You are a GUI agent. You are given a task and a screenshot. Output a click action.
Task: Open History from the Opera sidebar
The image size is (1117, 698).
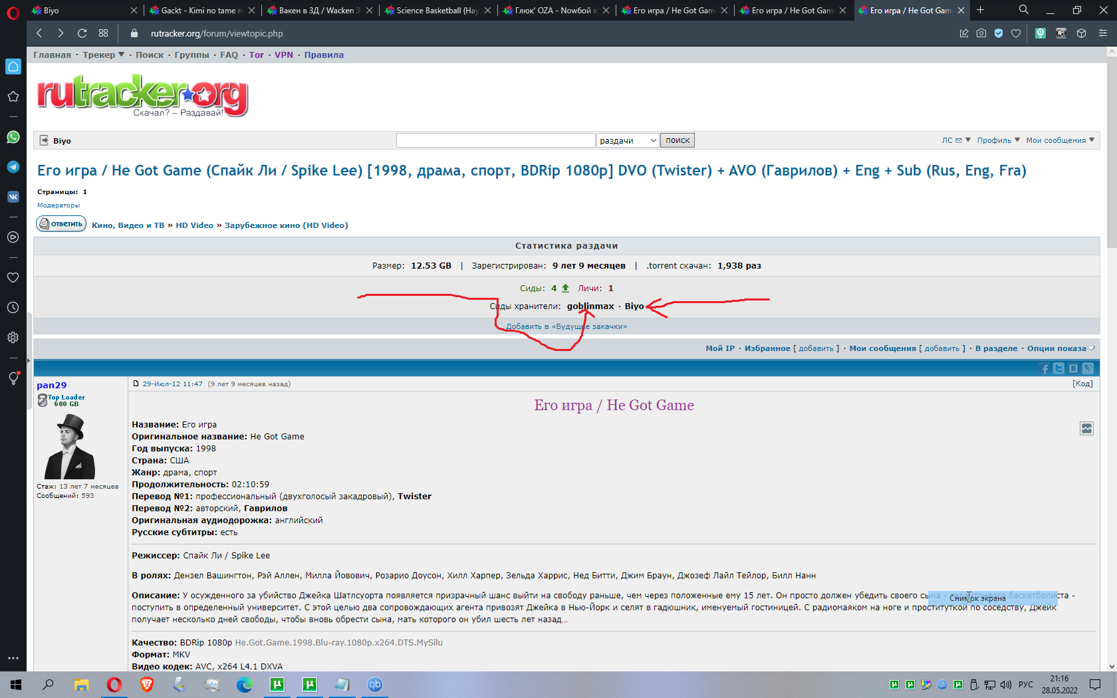(13, 308)
